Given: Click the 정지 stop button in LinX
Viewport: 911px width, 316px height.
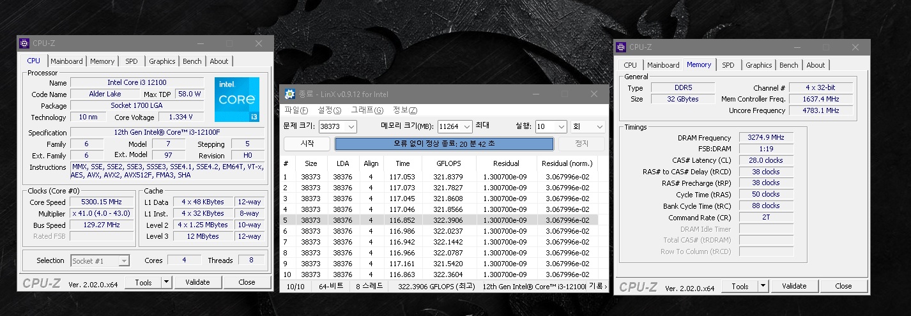Looking at the screenshot, I should (581, 144).
